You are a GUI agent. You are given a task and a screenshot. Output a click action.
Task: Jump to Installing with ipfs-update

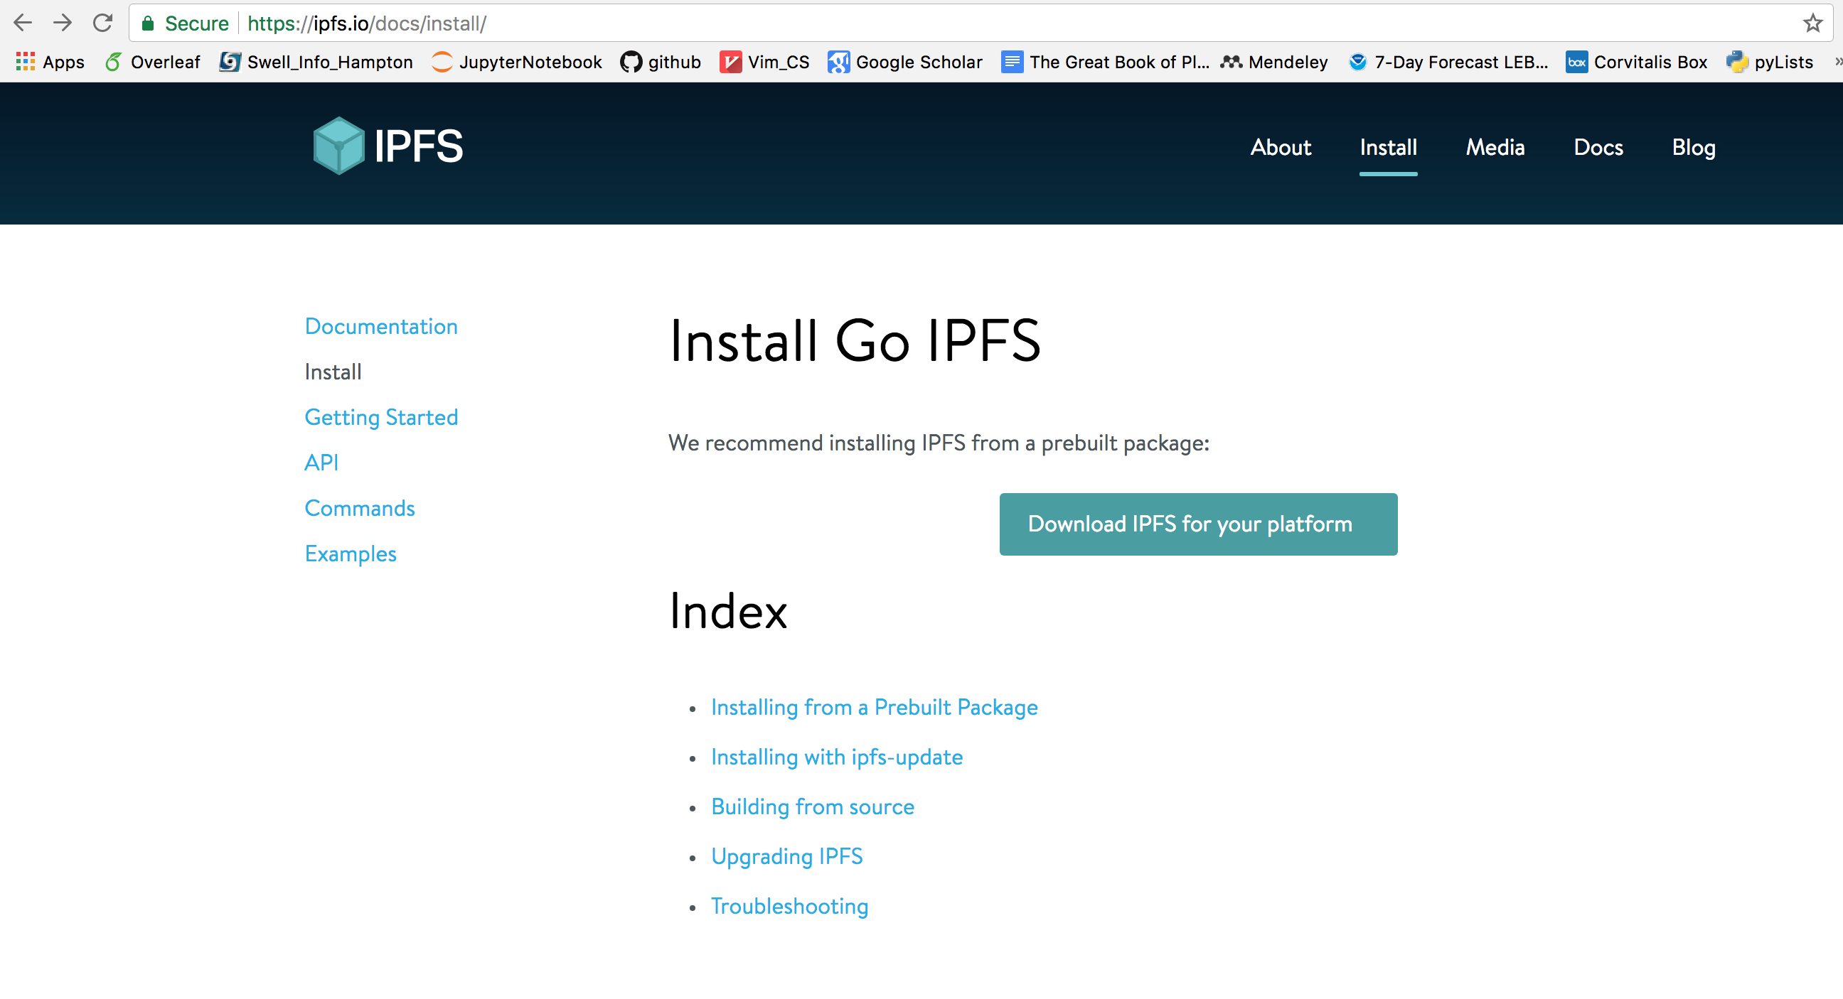click(x=837, y=758)
